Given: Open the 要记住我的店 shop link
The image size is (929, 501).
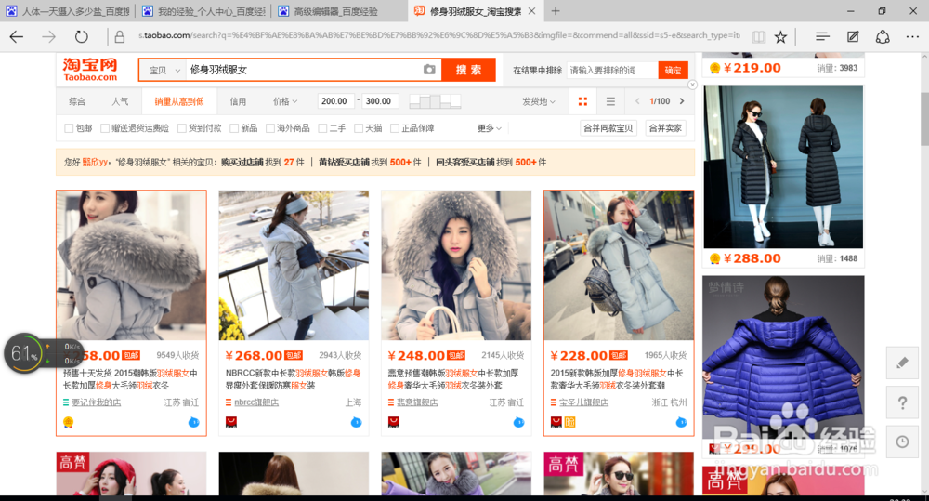Looking at the screenshot, I should tap(96, 402).
